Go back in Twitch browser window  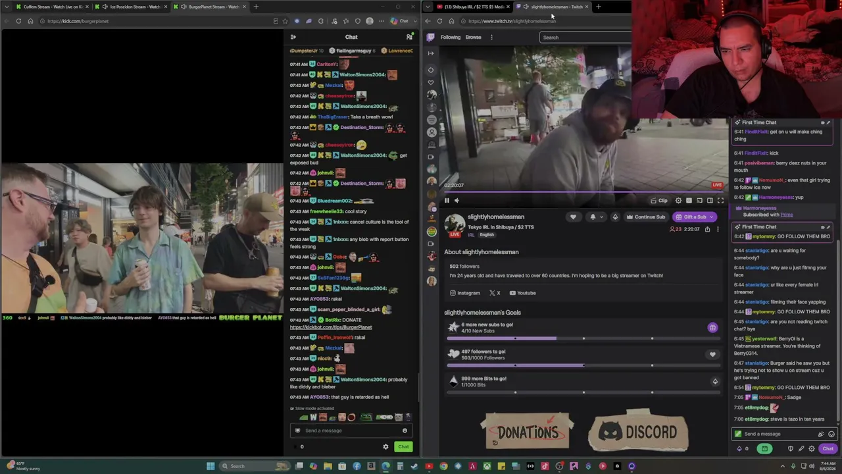(x=428, y=21)
